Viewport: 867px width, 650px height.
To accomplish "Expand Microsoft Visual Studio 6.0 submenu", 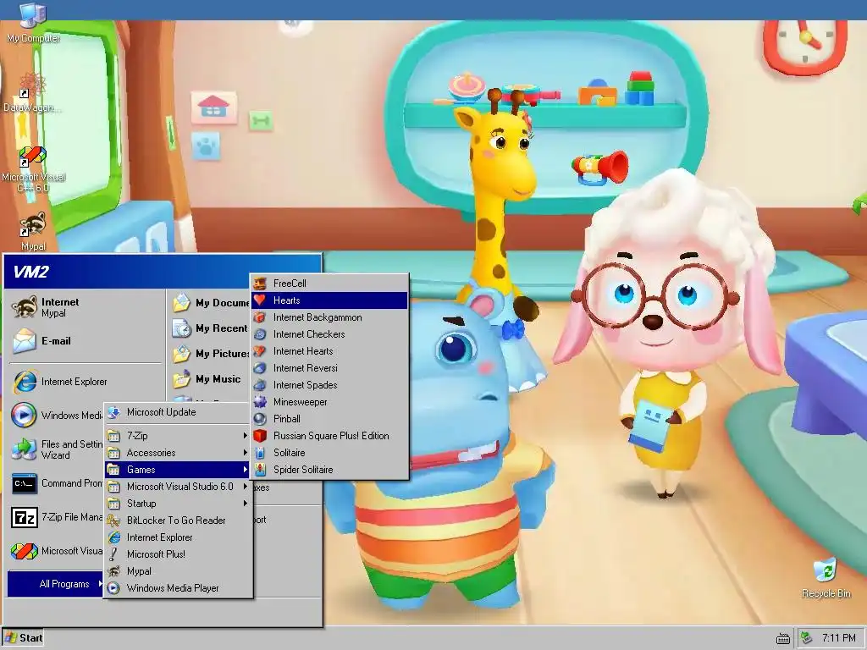I will click(x=178, y=487).
